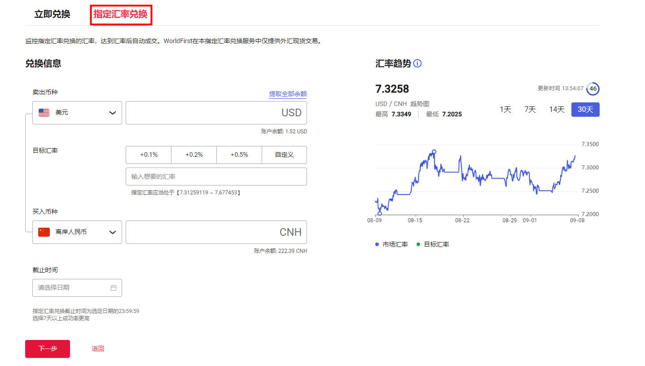Viewport: 645px width, 366px height.
Task: Click the US flag icon beside 美元
Action: (43, 112)
